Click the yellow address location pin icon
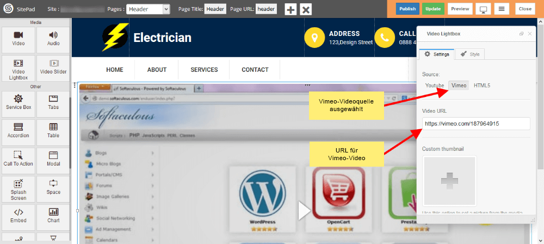This screenshot has width=544, height=244. 314,38
